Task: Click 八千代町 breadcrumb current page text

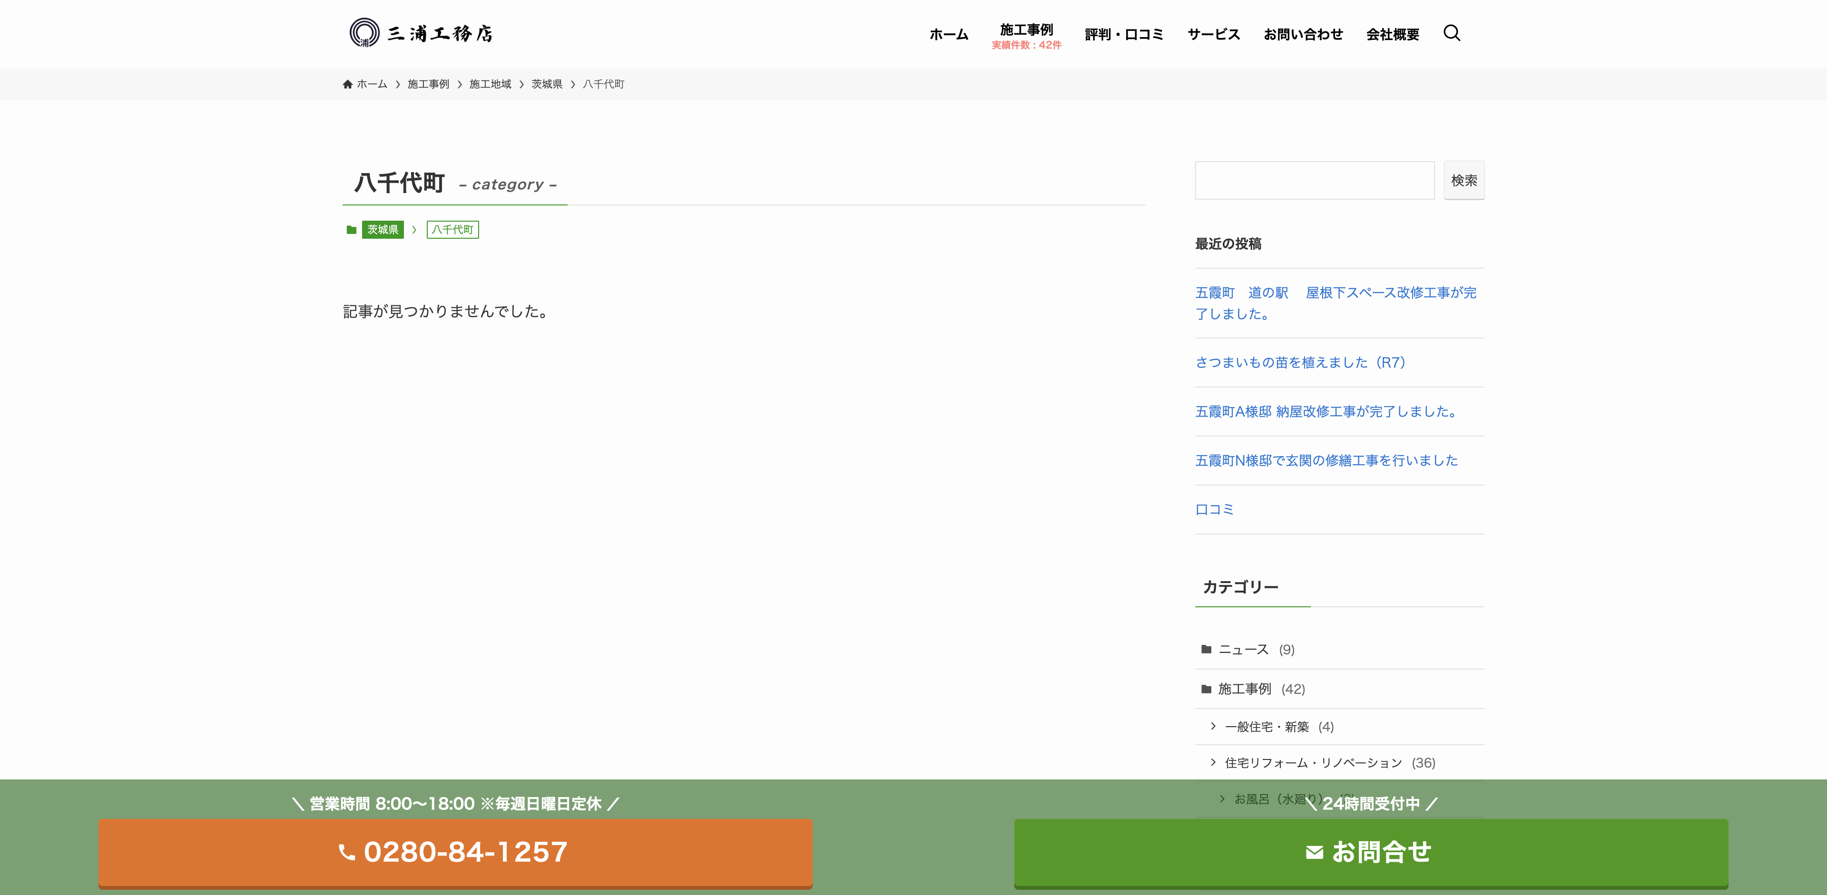Action: pyautogui.click(x=604, y=84)
